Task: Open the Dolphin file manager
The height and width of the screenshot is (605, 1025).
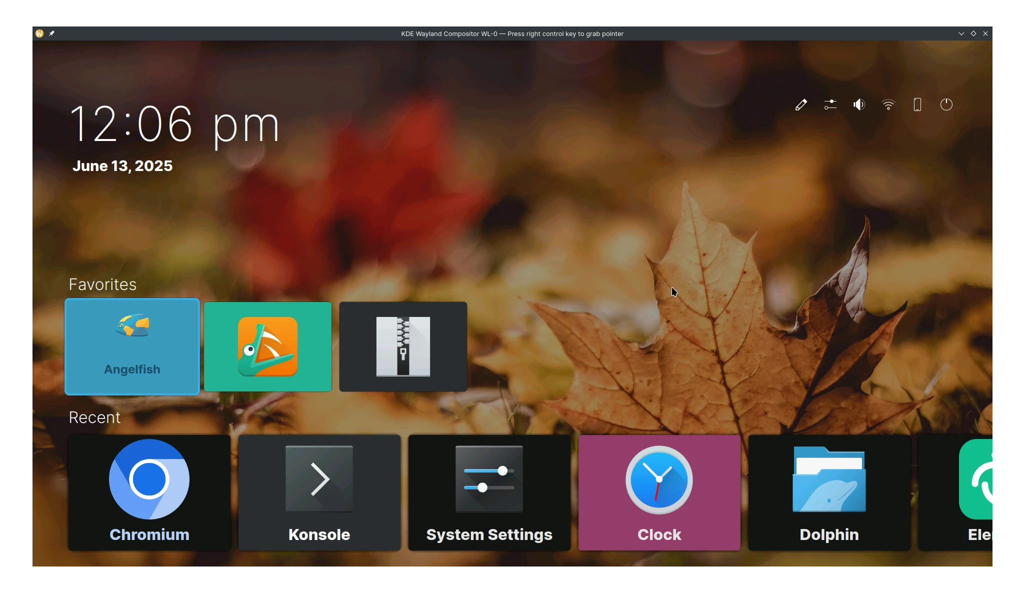Action: 828,492
